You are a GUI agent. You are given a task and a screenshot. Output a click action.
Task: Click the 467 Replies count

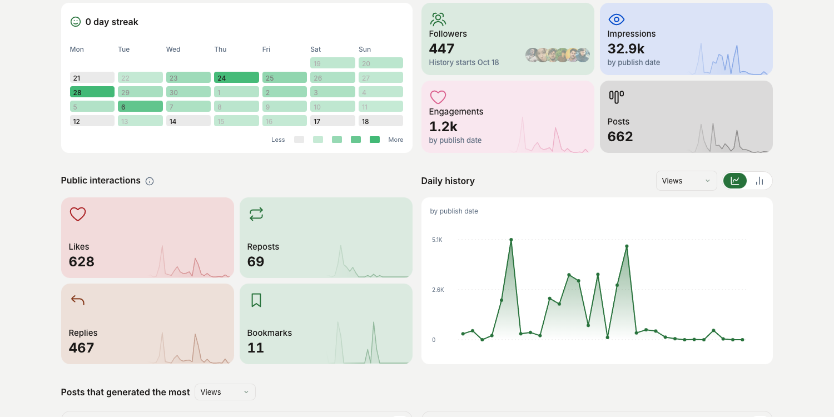click(x=82, y=348)
